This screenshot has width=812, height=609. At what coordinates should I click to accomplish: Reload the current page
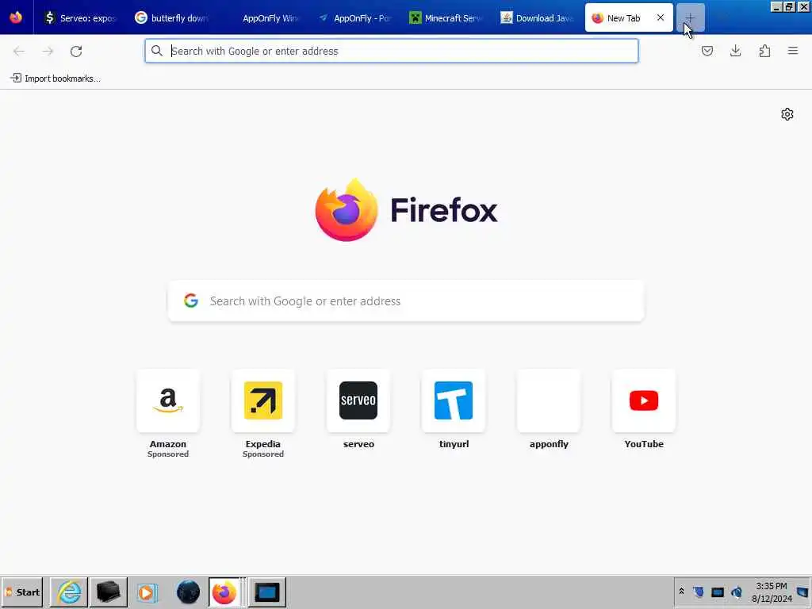point(76,51)
